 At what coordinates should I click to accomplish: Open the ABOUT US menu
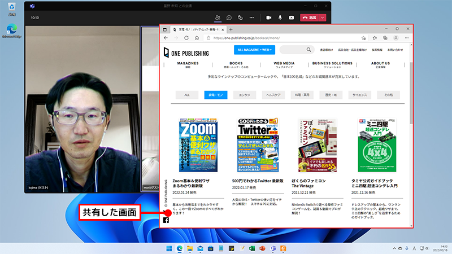[x=380, y=65]
